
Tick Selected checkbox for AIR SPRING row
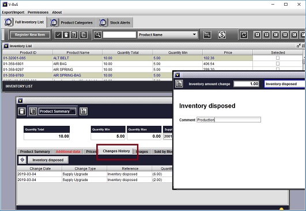pyautogui.click(x=278, y=69)
